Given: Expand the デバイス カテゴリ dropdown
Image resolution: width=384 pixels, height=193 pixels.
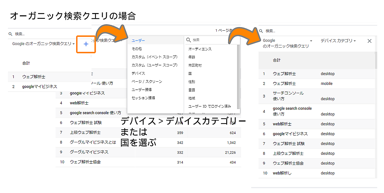Looking at the screenshot, I should pos(338,41).
